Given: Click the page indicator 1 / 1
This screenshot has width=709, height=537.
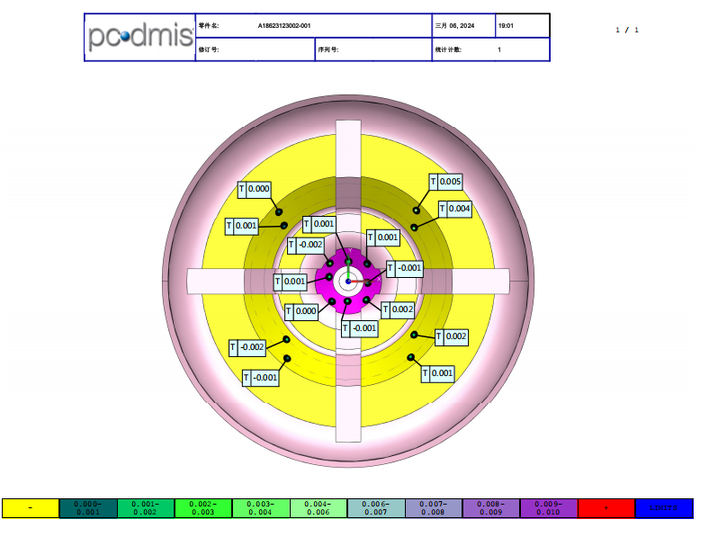Looking at the screenshot, I should (627, 30).
